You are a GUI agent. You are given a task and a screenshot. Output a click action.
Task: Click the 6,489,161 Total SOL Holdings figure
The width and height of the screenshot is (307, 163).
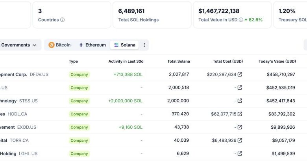pos(131,11)
